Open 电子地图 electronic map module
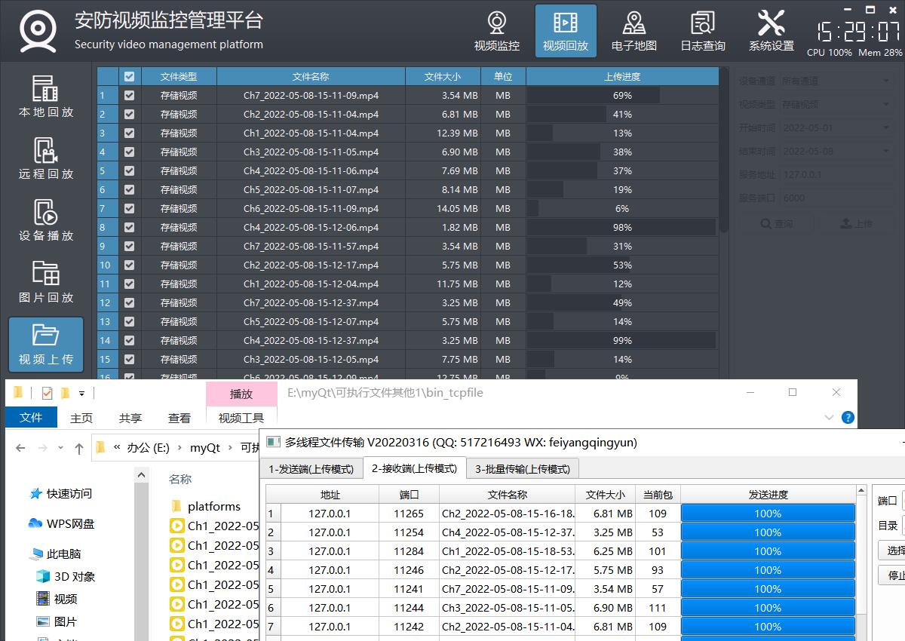The image size is (905, 641). pyautogui.click(x=633, y=31)
